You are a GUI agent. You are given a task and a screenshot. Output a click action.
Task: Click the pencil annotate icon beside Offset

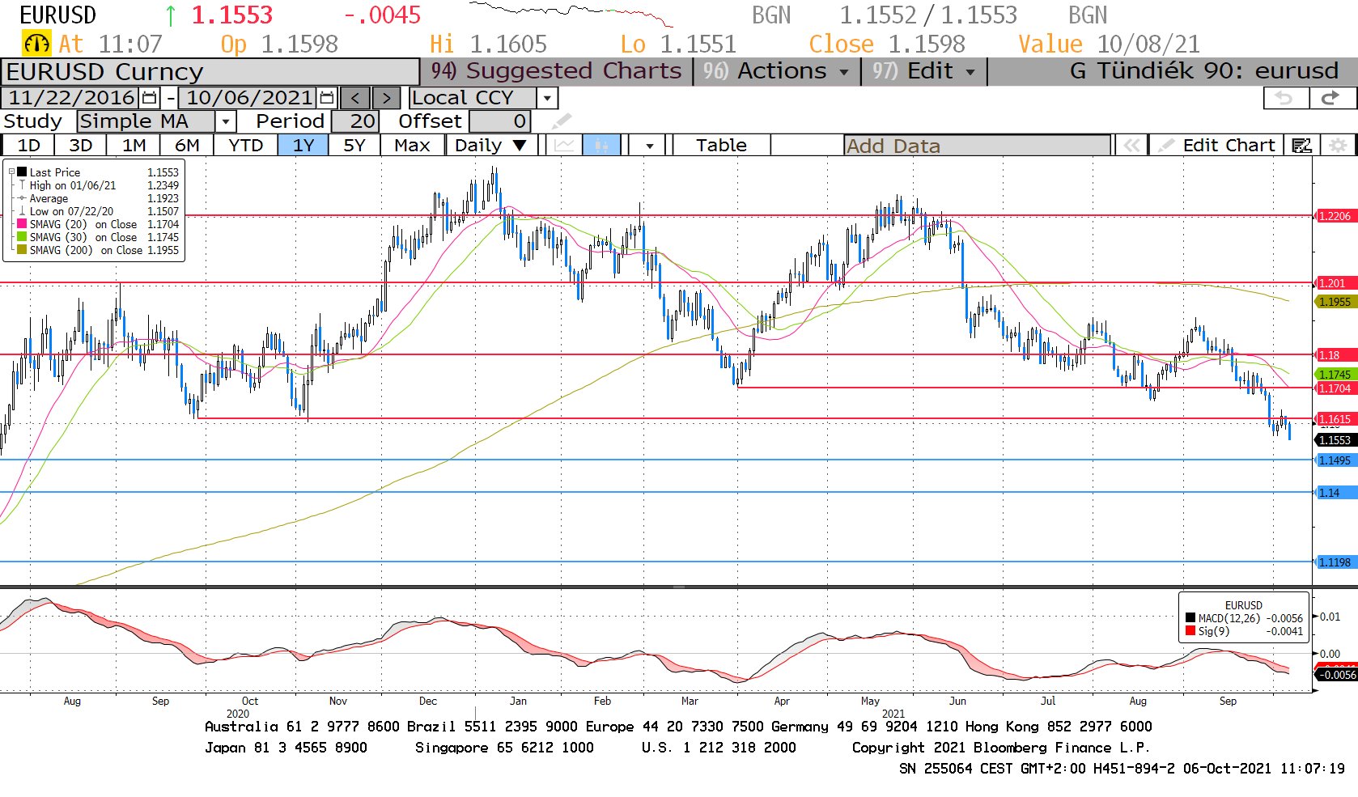click(x=562, y=121)
